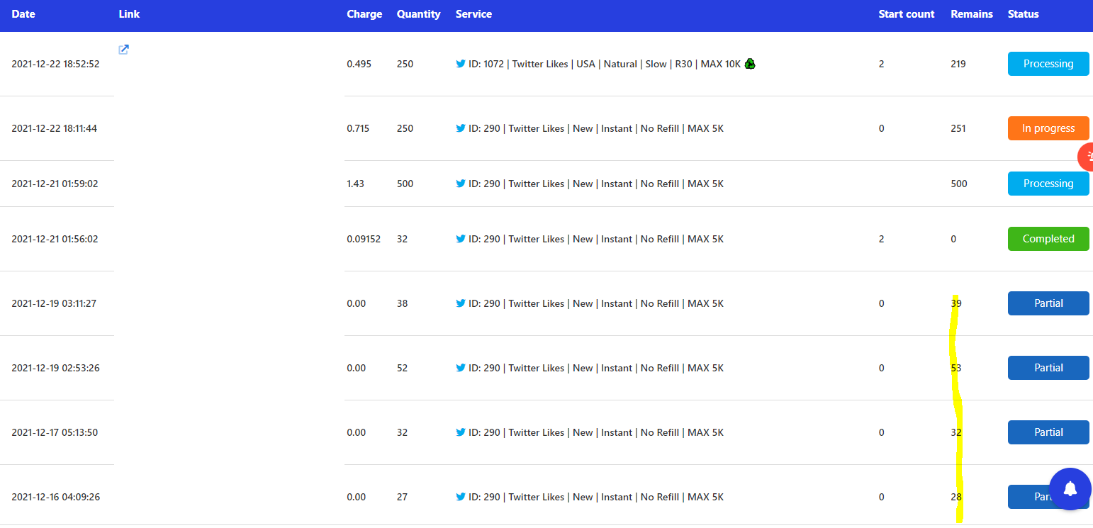Click the remains value 500

tap(959, 184)
